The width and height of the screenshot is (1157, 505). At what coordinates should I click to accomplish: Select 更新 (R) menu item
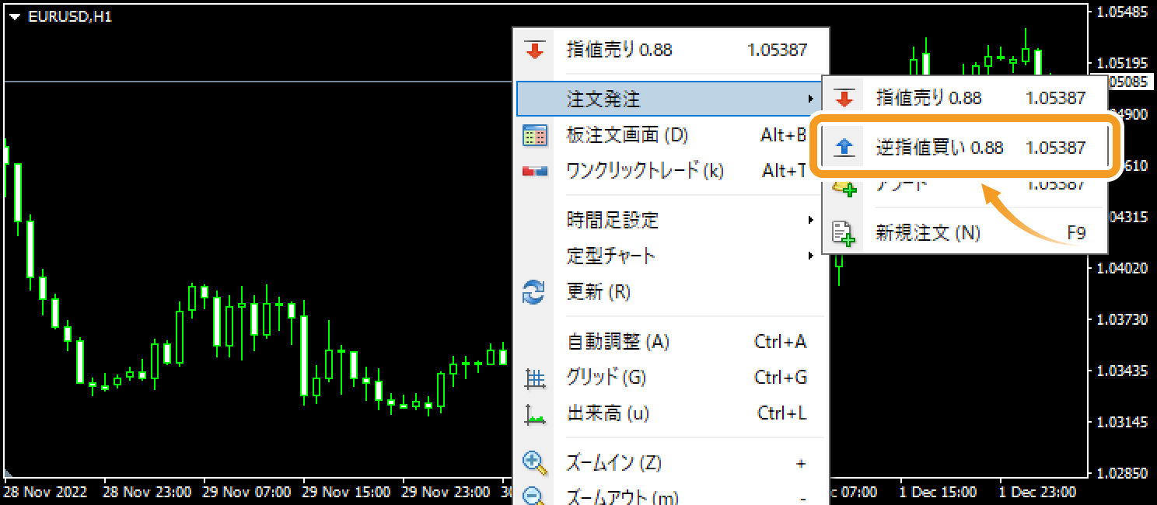coord(672,293)
